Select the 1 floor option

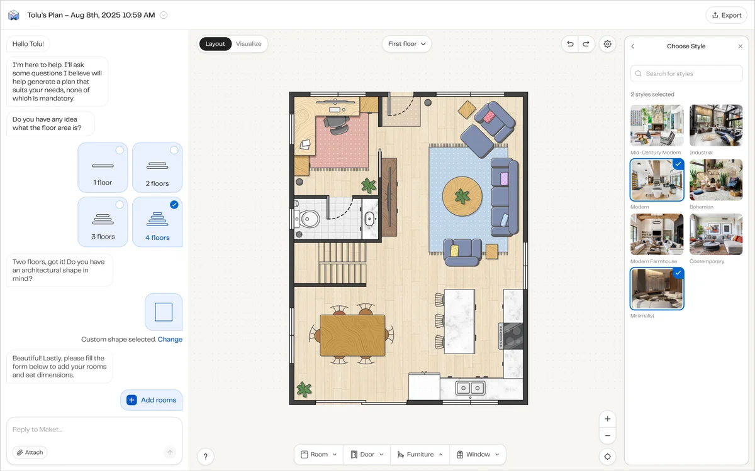pyautogui.click(x=103, y=167)
